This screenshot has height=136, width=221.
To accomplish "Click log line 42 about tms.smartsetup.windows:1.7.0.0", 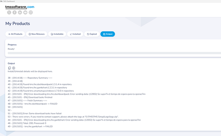I will click(41, 91).
